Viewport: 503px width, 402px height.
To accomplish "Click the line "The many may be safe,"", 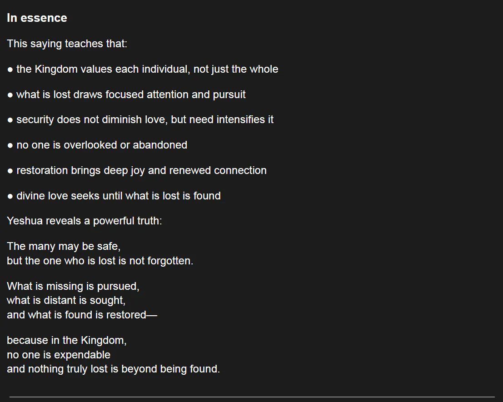I will pos(64,246).
